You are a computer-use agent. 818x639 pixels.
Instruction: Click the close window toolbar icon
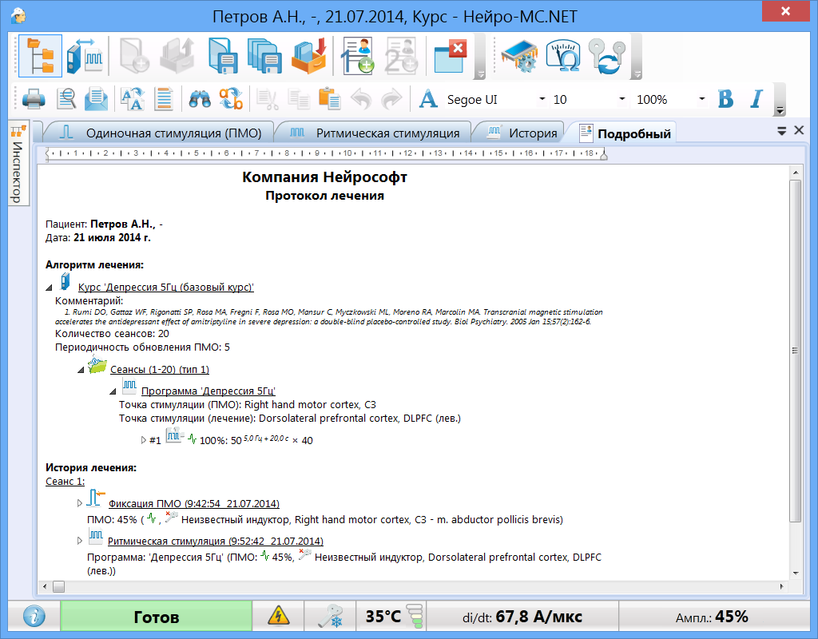pos(450,57)
